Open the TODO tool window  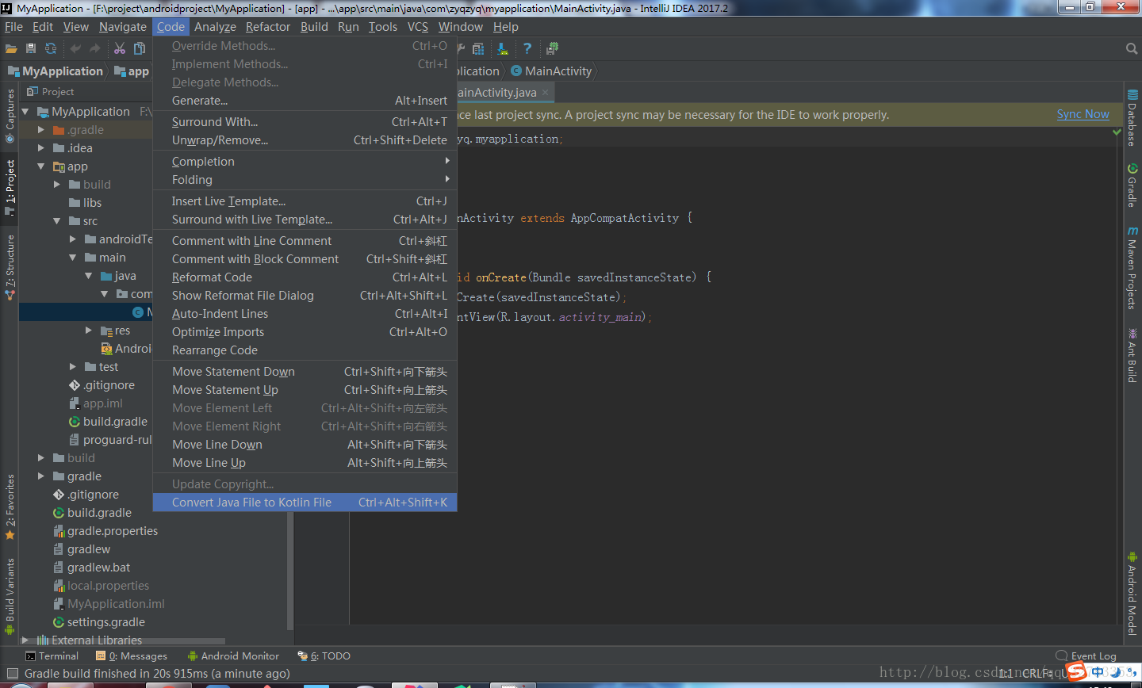click(x=324, y=656)
